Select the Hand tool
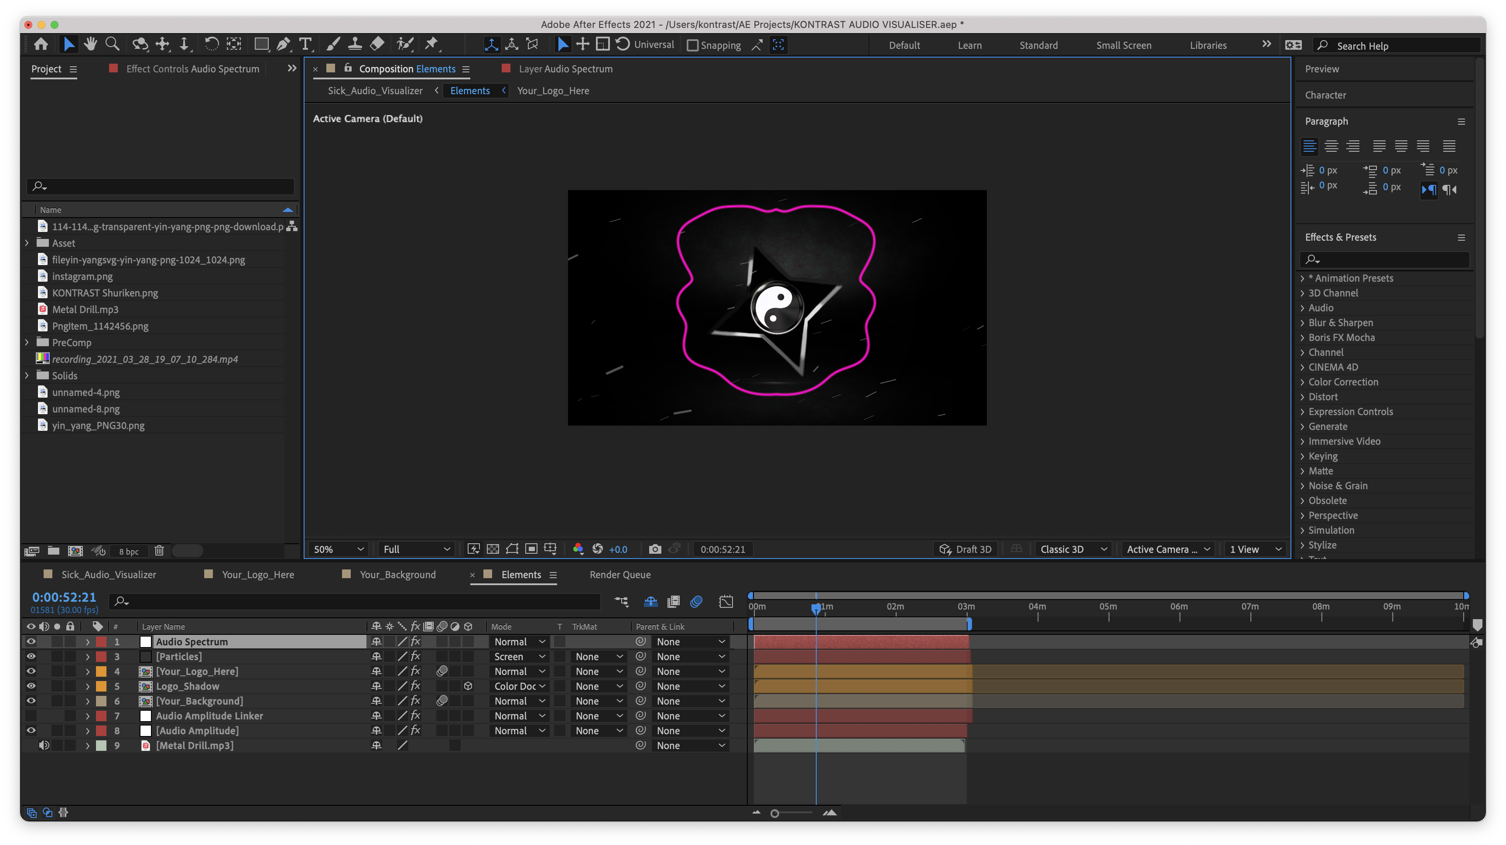The width and height of the screenshot is (1506, 845). point(90,44)
